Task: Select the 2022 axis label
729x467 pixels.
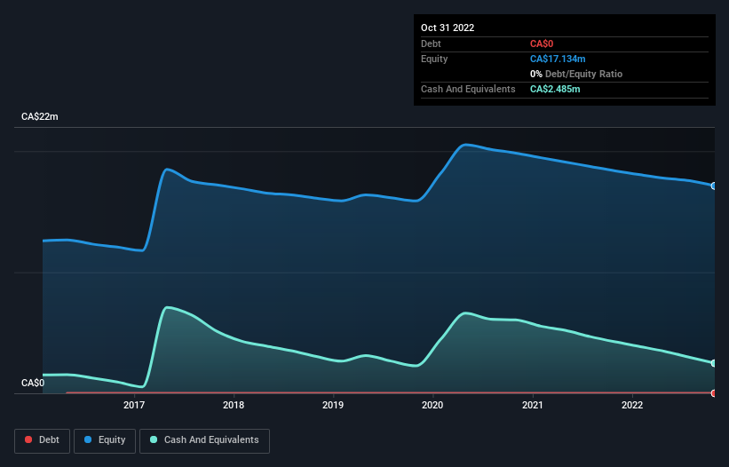Action: point(632,405)
